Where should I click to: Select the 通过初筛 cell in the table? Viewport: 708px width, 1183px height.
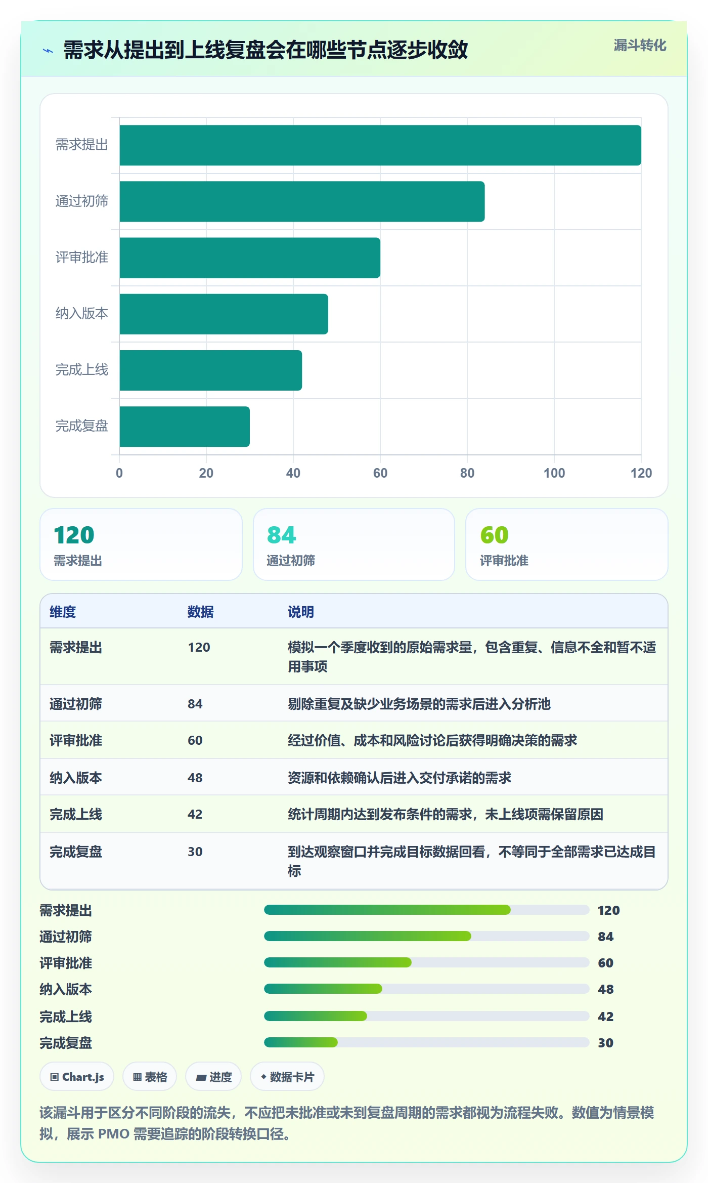pos(76,704)
